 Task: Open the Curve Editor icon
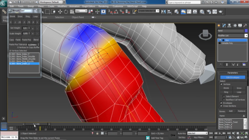(x=189, y=12)
